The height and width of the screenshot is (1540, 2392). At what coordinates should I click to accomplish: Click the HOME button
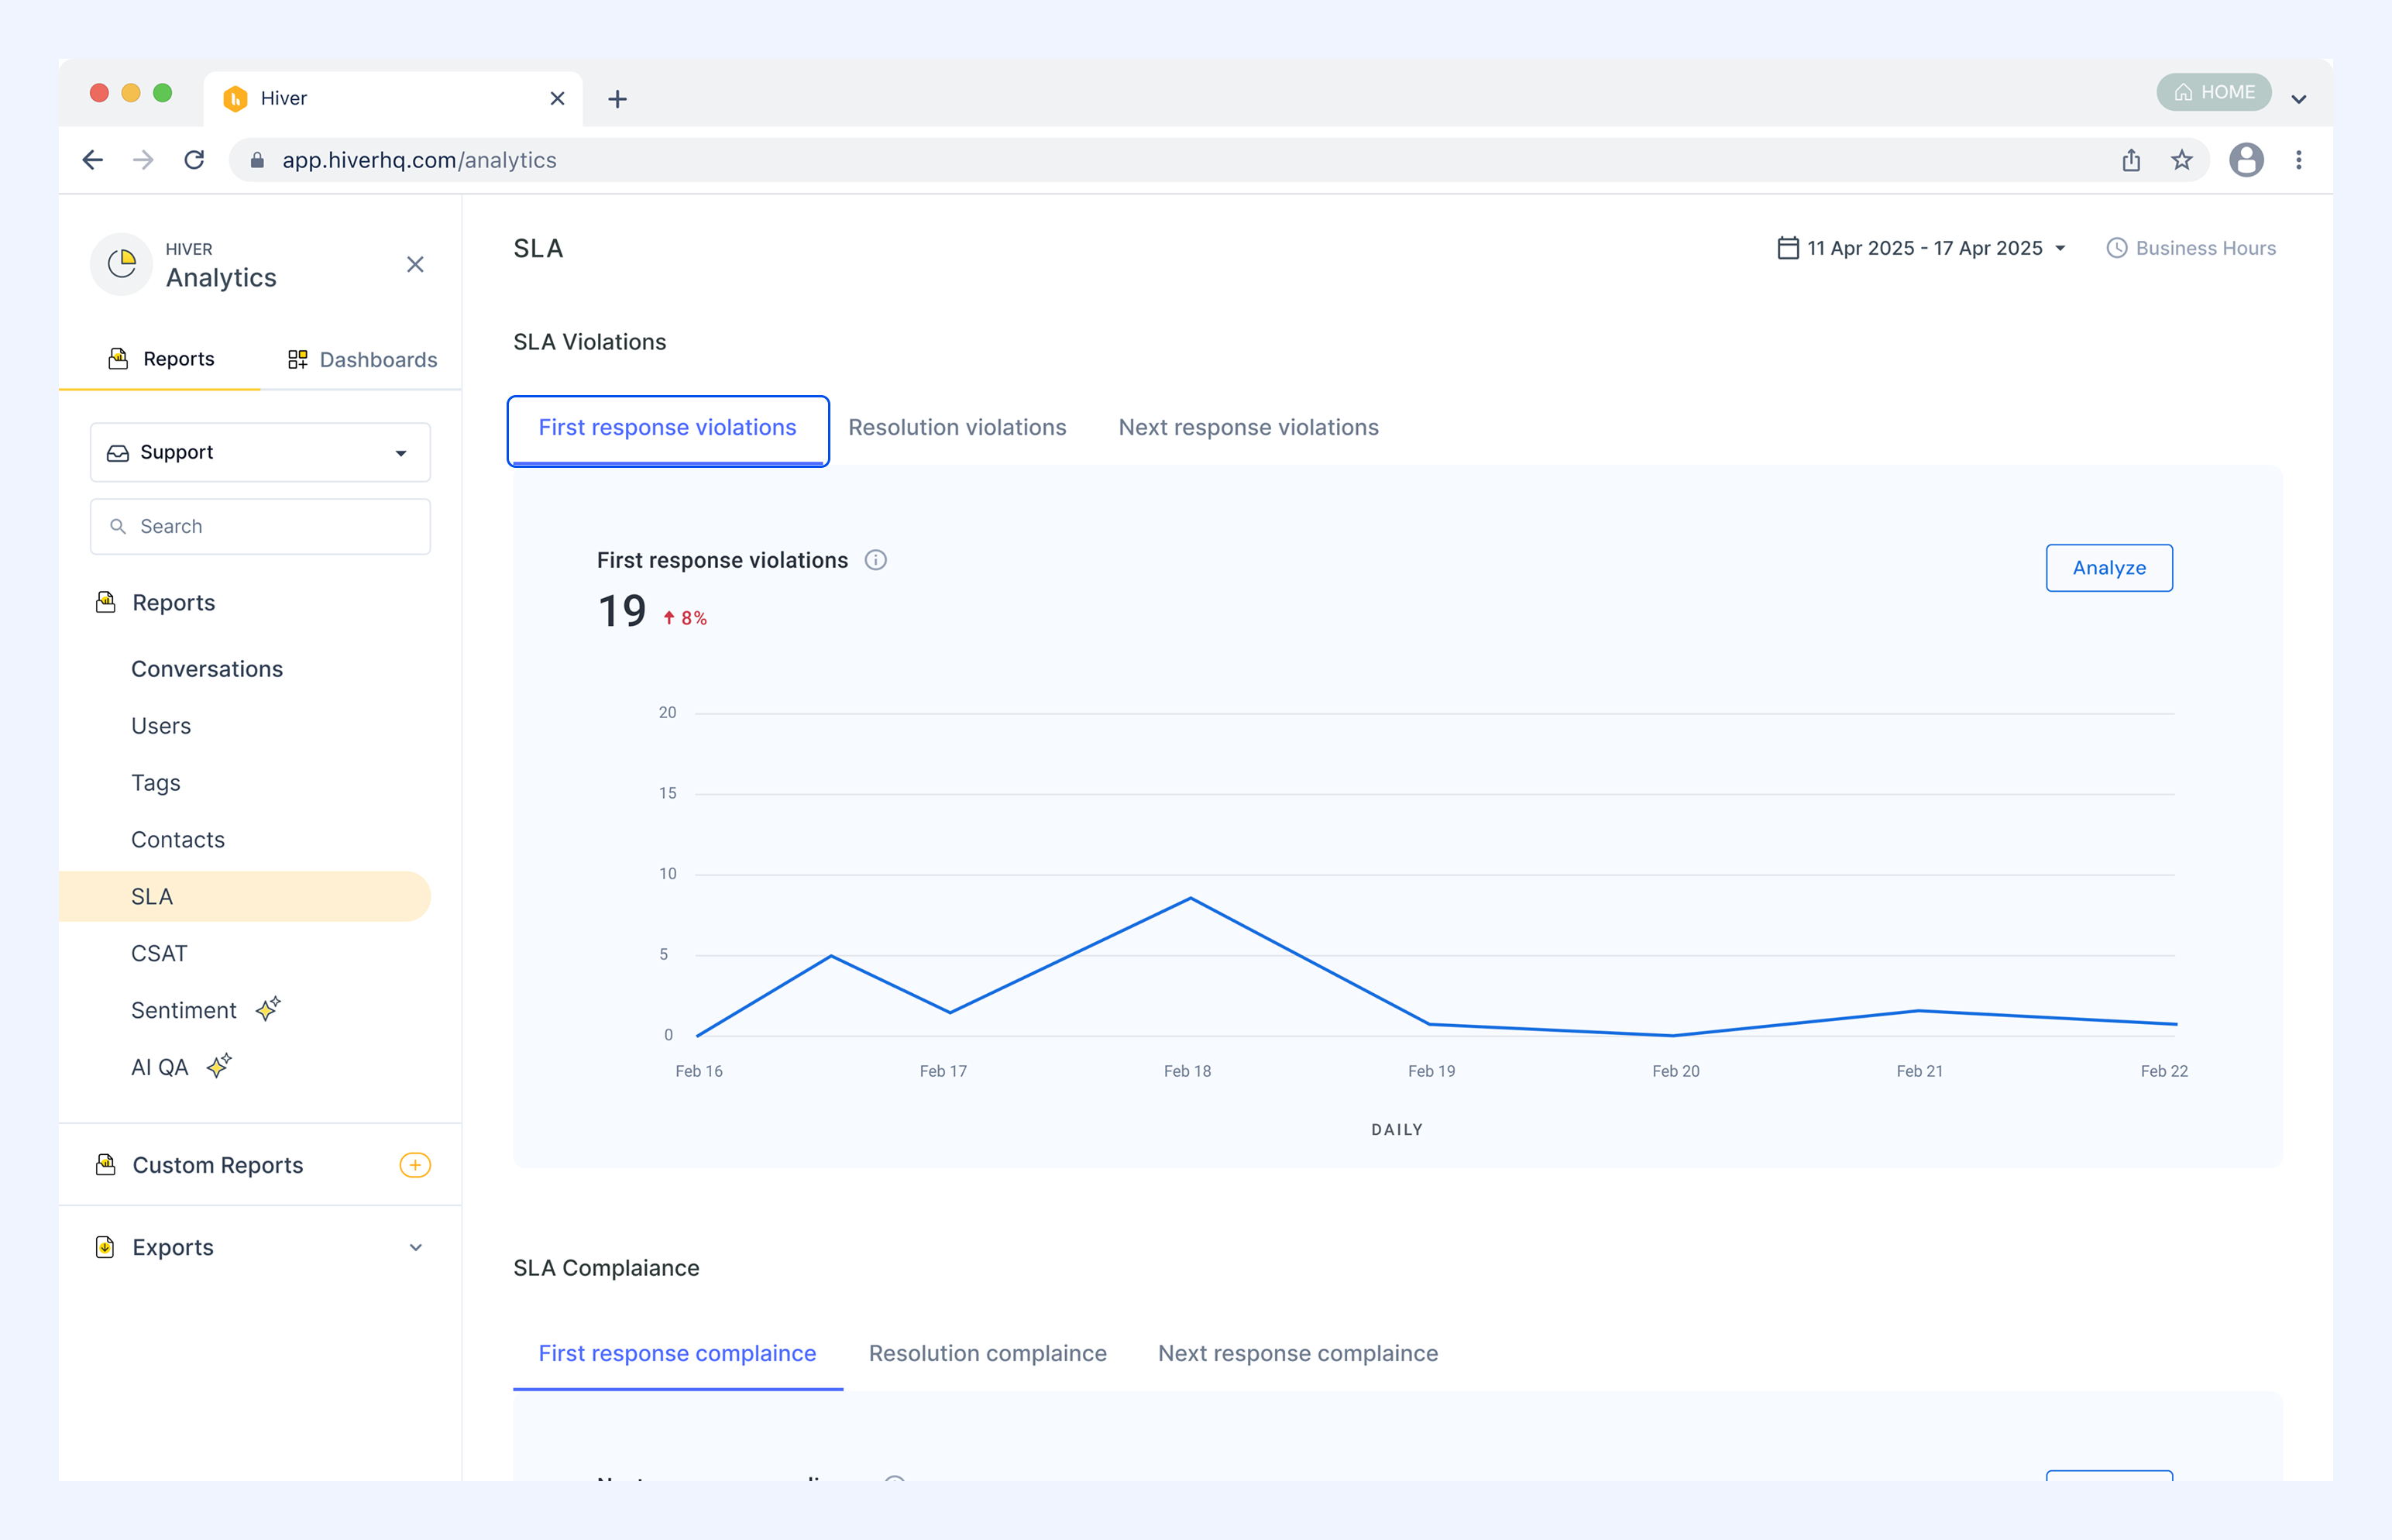point(2214,92)
